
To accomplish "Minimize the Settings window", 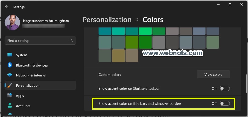I will [x=218, y=5].
